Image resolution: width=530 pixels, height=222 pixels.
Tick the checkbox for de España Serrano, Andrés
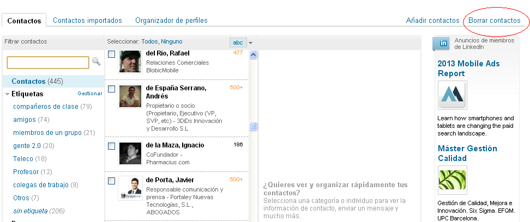[x=112, y=89]
